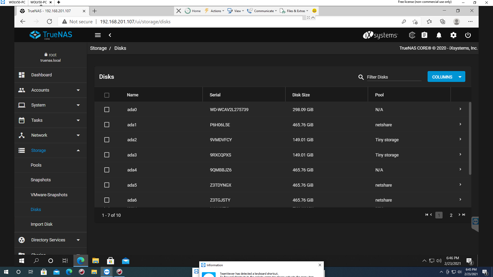Open the TeamViewer View menu
This screenshot has width=493, height=277.
[x=236, y=11]
